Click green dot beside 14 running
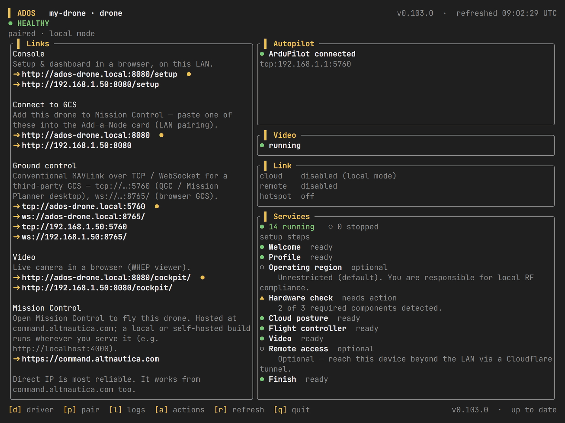This screenshot has height=423, width=565. tap(262, 227)
